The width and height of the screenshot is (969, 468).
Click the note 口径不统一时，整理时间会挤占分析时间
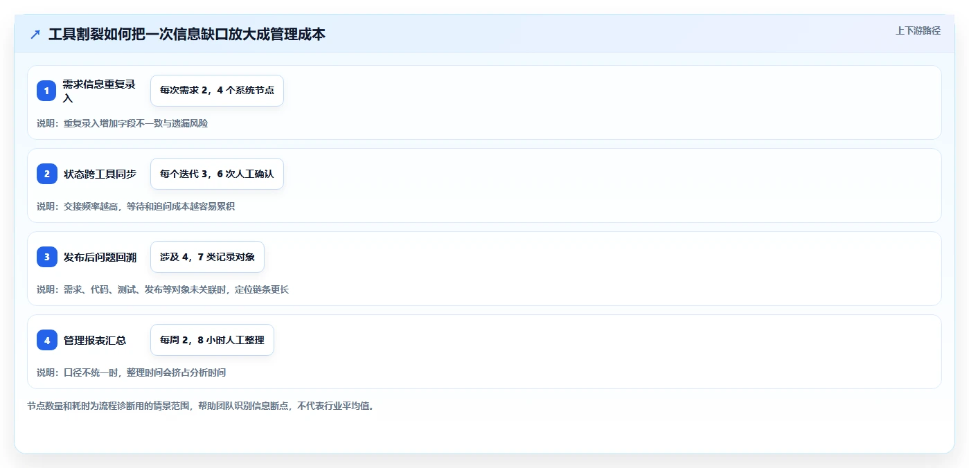tap(131, 372)
